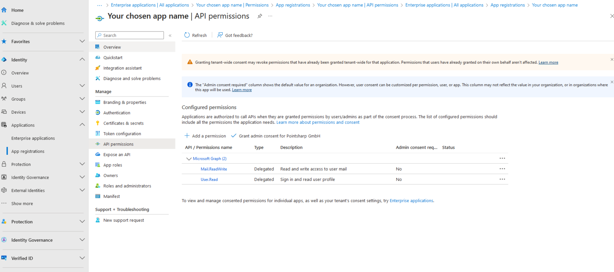Open Branding & properties menu item
The image size is (614, 272).
pos(124,102)
